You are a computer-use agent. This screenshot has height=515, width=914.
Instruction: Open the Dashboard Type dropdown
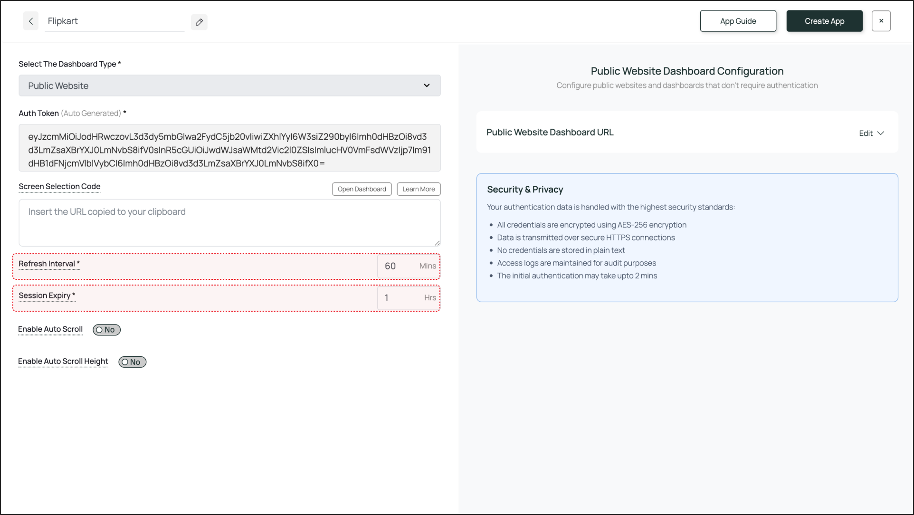(x=229, y=86)
